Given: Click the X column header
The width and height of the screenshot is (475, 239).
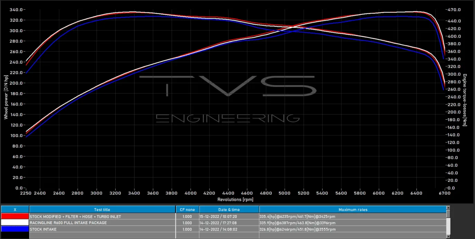Looking at the screenshot, I should click(15, 210).
